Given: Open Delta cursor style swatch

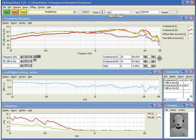Looking at the screenshot, I should (149, 66).
